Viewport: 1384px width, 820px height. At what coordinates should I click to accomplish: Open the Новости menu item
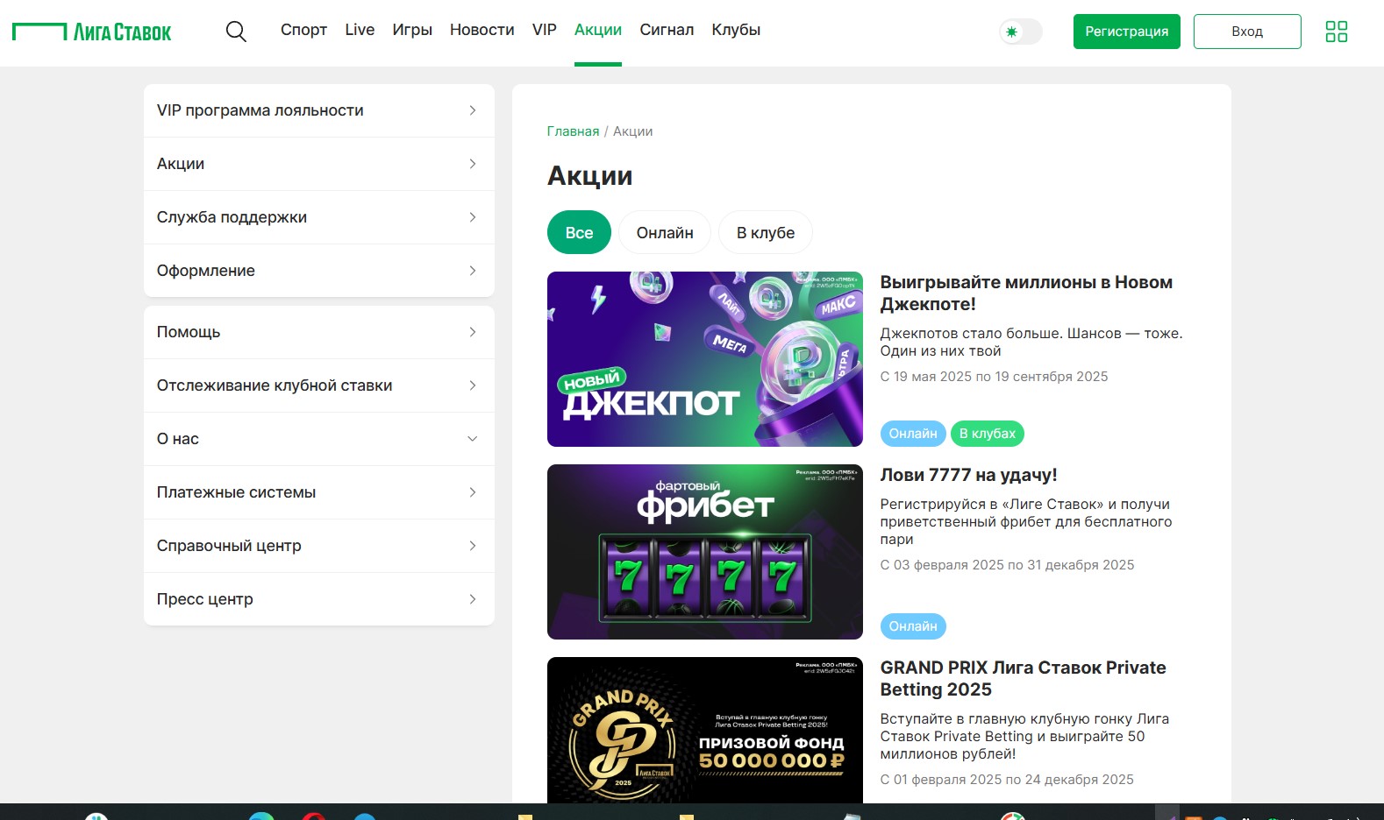coord(482,30)
